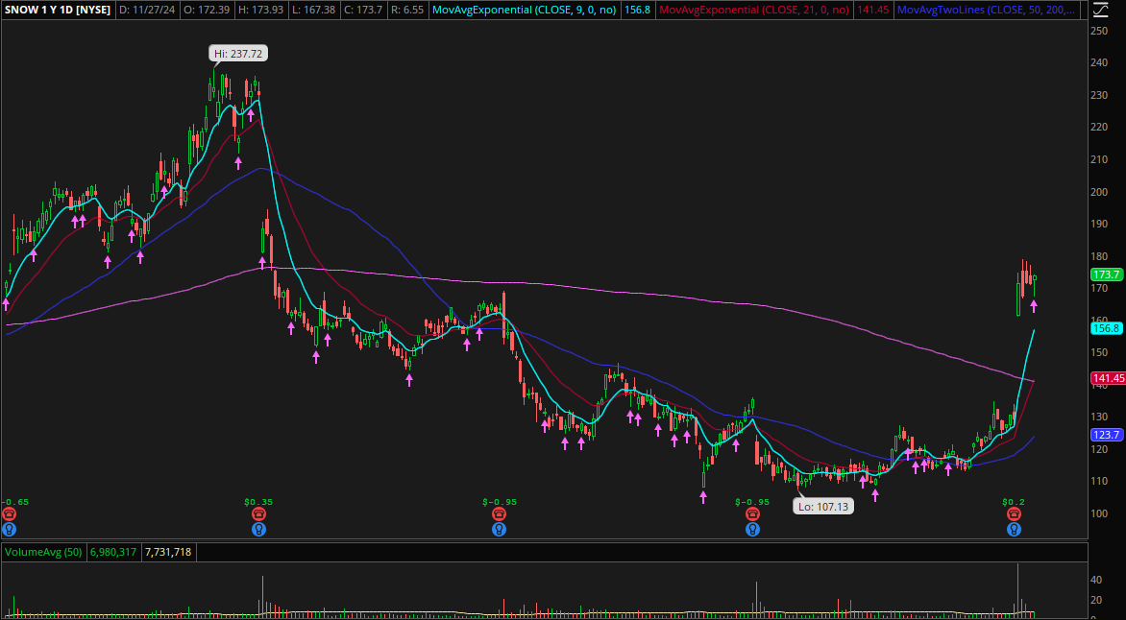Click the D: 11/27/24 date field
This screenshot has width=1126, height=620.
point(149,10)
